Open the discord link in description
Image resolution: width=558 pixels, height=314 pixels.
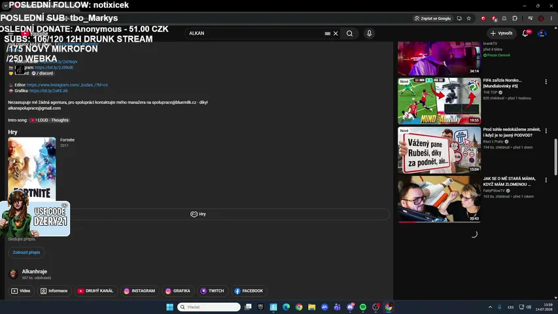coord(43,73)
